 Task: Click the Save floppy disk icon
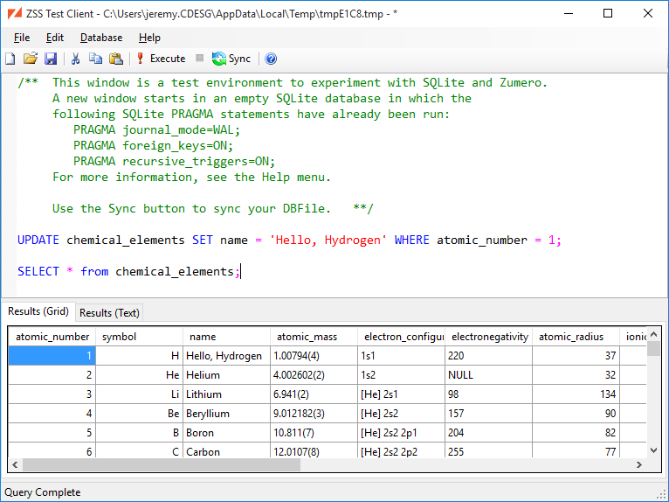(51, 59)
